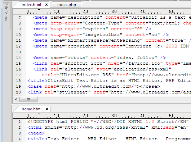Click "Strict//EN" in home.html line 1

click(172, 122)
